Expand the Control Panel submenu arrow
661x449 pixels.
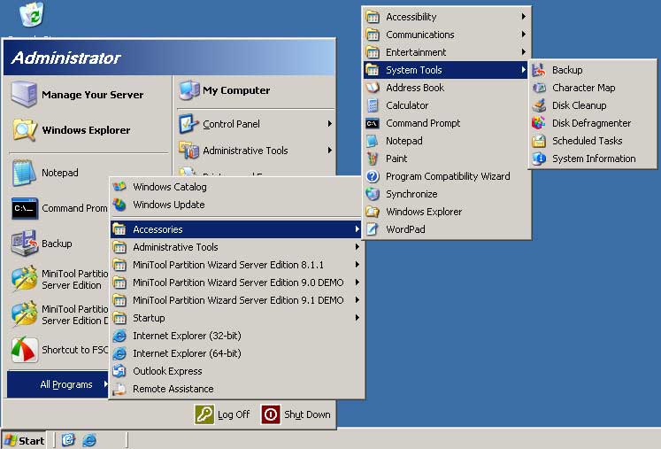click(330, 124)
